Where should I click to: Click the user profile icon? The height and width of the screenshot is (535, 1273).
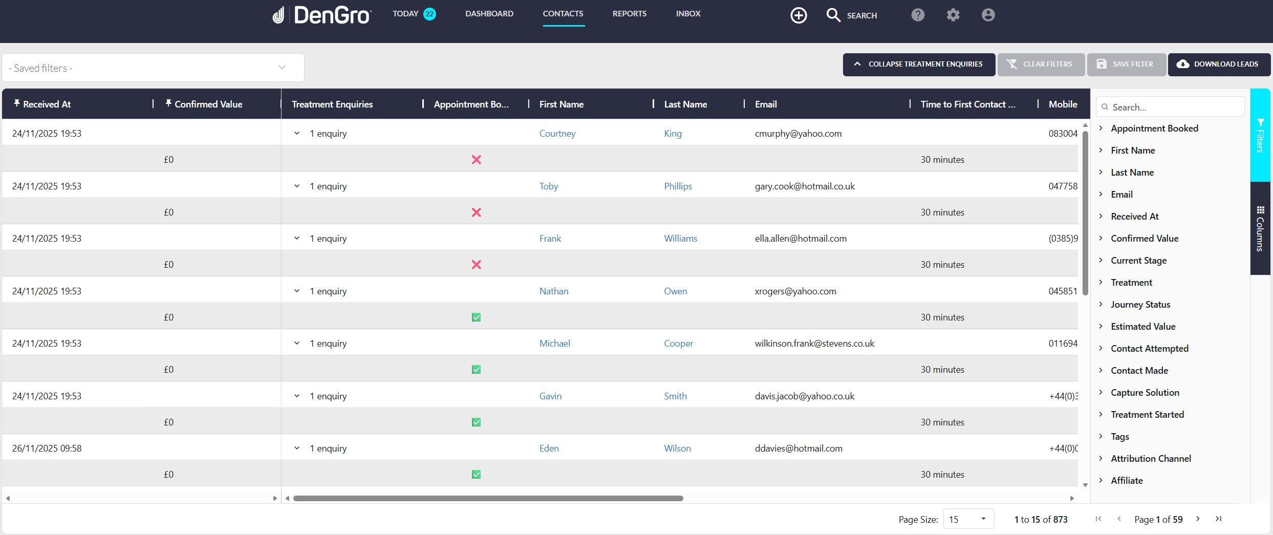coord(987,15)
